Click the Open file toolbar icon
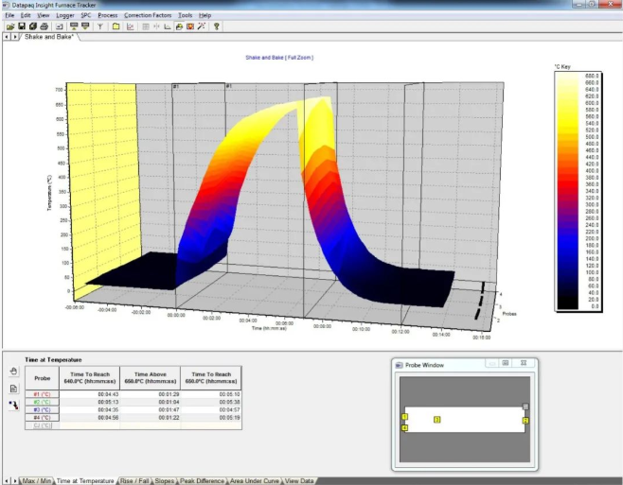The height and width of the screenshot is (485, 623). pos(9,26)
